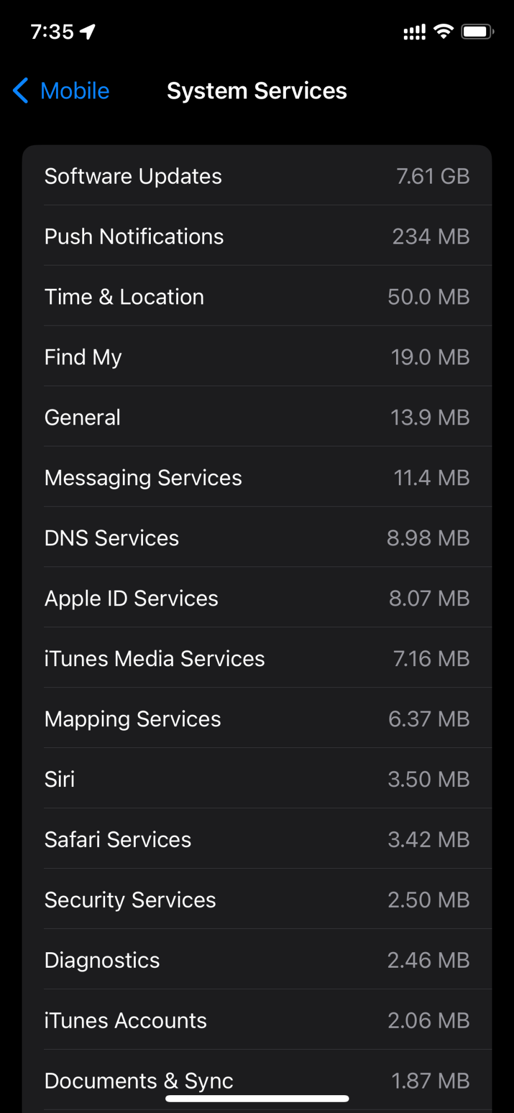Tap the back chevron arrow icon

[21, 91]
